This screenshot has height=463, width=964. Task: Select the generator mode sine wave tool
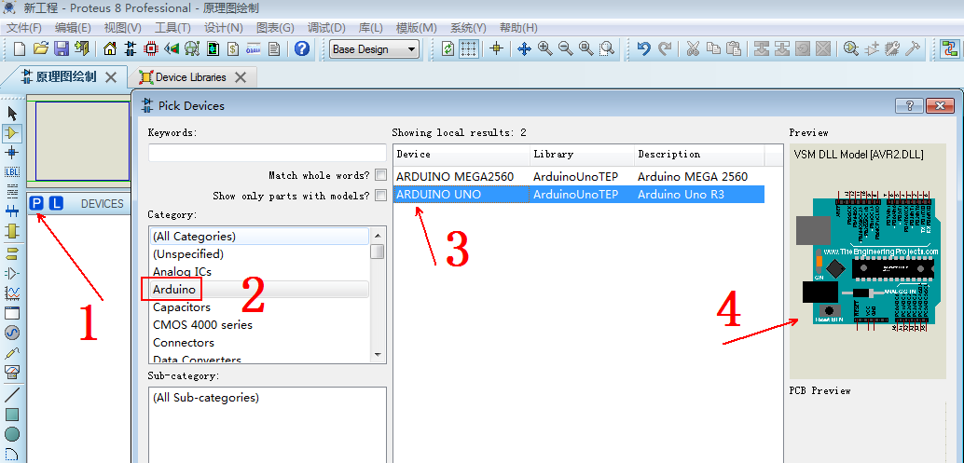point(12,333)
